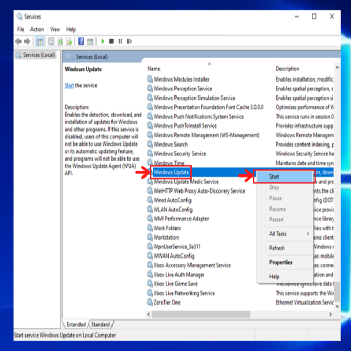Image resolution: width=351 pixels, height=351 pixels.
Task: Click the horizontal scrollbar thumb
Action: (201, 314)
